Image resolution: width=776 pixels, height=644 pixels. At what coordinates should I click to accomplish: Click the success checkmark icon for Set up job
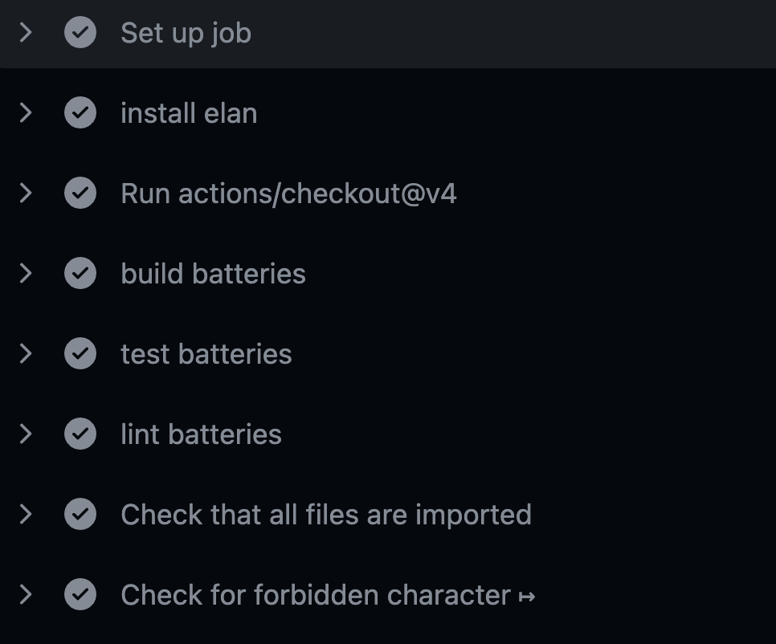pos(80,32)
